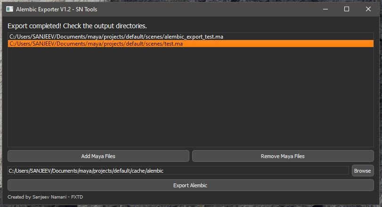This screenshot has height=207, width=382.
Task: Minimize the Alembic Exporter window
Action: coord(325,9)
